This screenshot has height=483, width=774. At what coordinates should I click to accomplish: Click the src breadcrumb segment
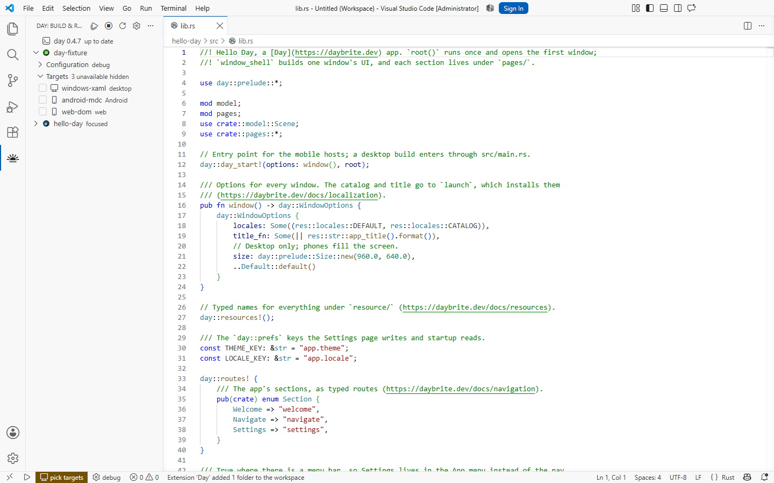pyautogui.click(x=214, y=41)
